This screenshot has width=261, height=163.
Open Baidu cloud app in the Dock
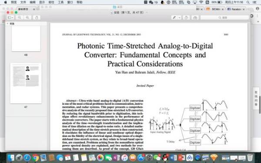(x=189, y=157)
